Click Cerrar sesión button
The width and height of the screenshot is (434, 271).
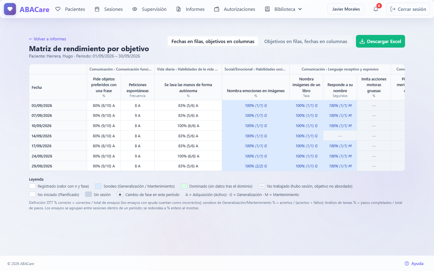408,9
